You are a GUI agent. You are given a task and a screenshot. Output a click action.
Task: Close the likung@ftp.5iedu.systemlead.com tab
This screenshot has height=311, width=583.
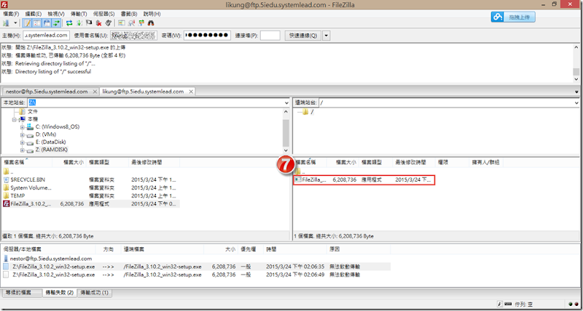(191, 92)
